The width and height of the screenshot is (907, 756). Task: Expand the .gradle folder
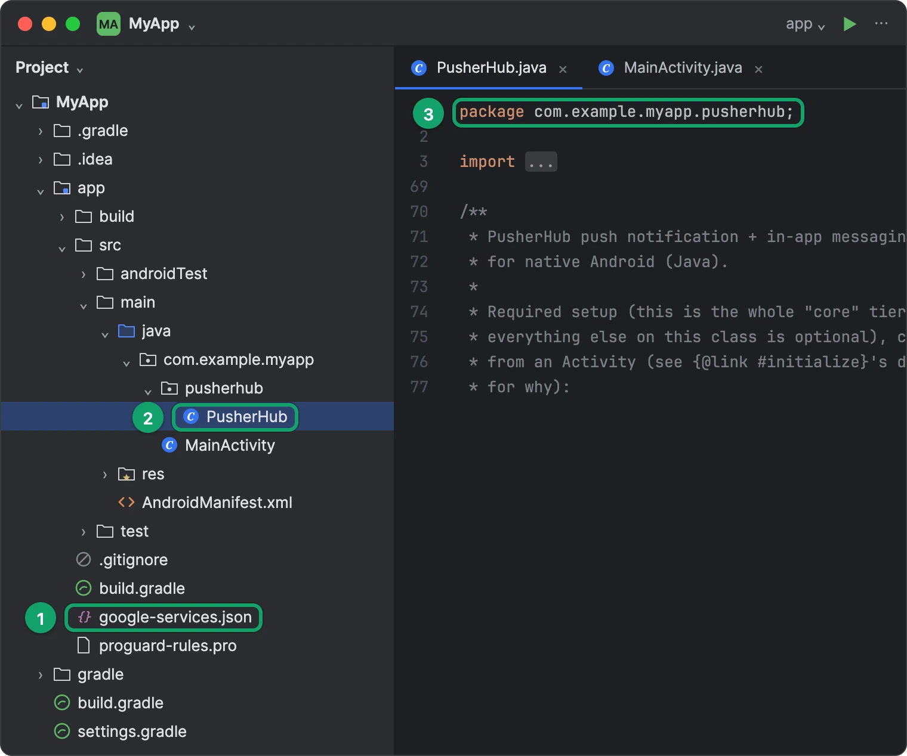pos(41,131)
